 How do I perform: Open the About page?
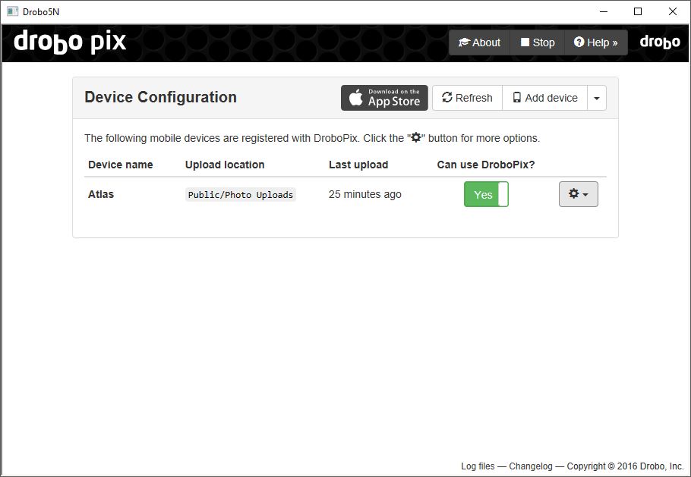(x=479, y=42)
